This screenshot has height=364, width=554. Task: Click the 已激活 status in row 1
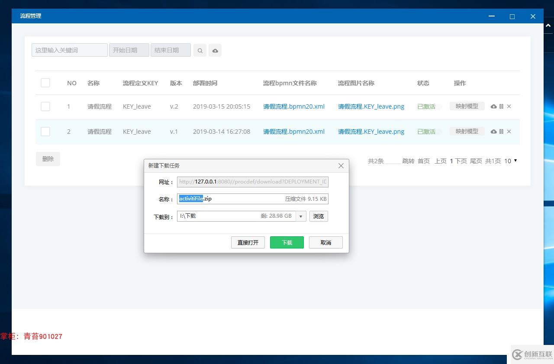click(x=426, y=106)
